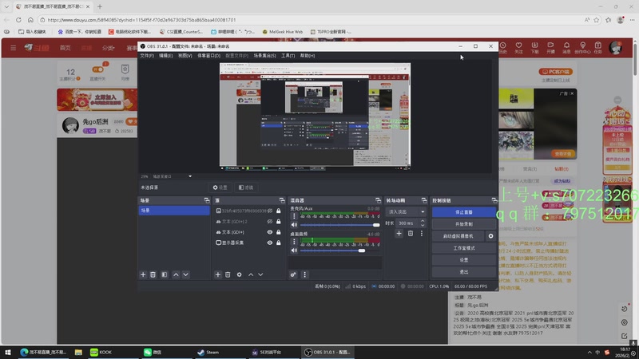
Task: Open KOOK from the Windows taskbar
Action: (101, 352)
